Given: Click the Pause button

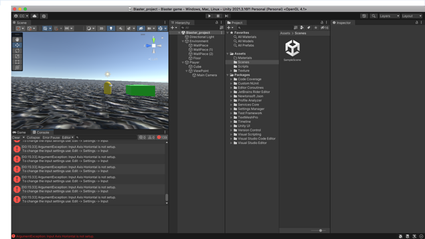Looking at the screenshot, I should [218, 16].
